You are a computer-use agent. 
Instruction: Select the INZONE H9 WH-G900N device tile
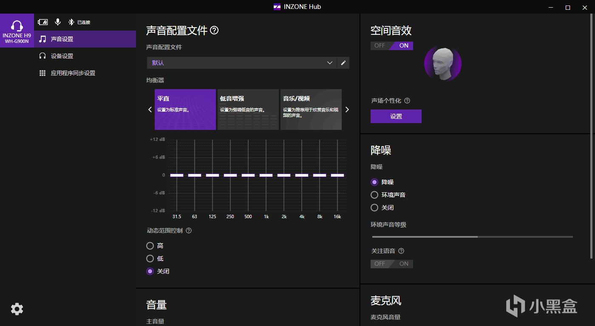tap(17, 31)
